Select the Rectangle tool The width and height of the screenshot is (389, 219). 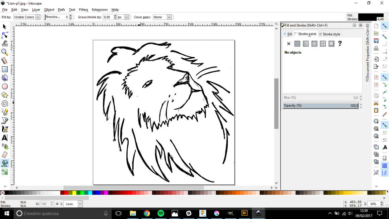pos(4,69)
